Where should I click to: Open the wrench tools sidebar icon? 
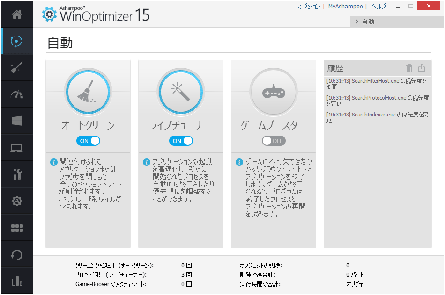pos(17,174)
